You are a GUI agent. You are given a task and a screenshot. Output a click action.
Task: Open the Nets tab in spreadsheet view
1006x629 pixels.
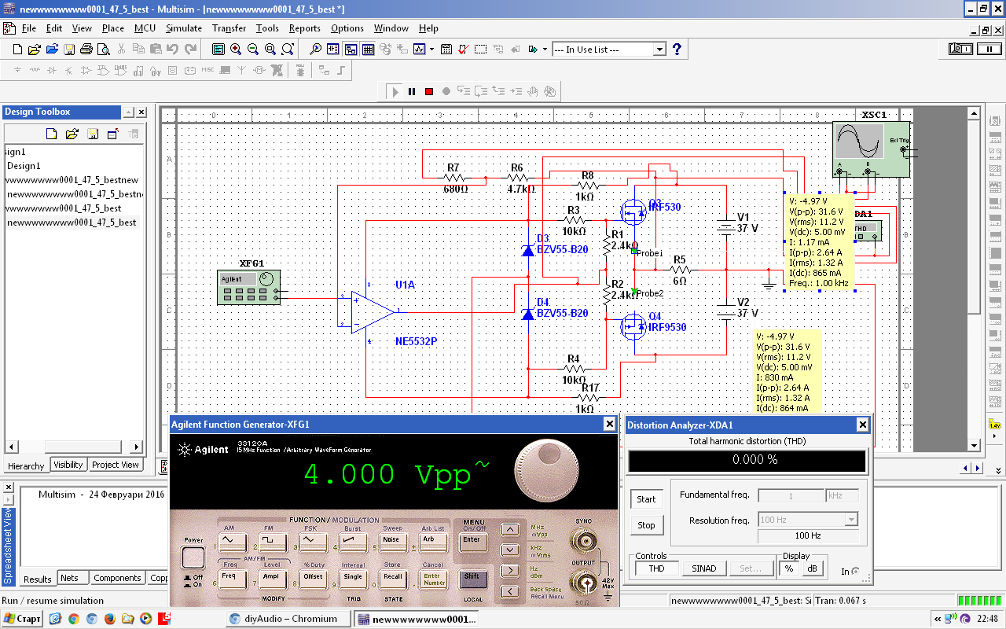coord(70,578)
